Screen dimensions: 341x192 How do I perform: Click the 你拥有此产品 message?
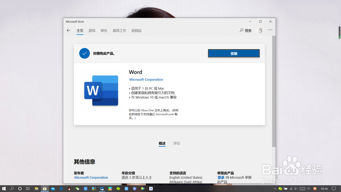tap(104, 54)
